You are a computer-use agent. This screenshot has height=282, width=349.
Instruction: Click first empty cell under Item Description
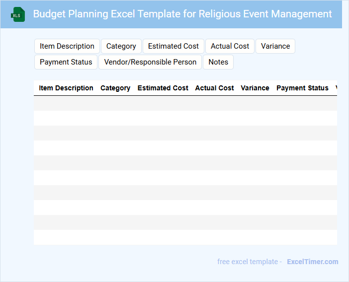(66, 103)
